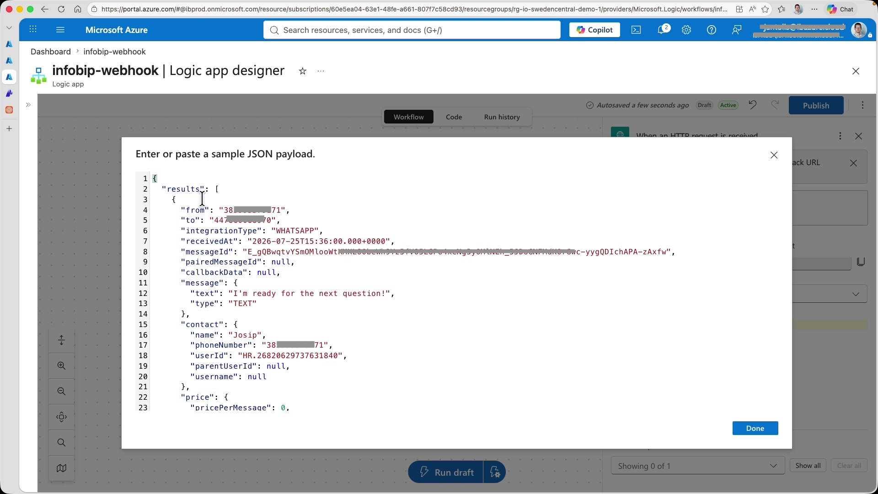Image resolution: width=878 pixels, height=494 pixels.
Task: Open Azure account profile avatar
Action: [859, 30]
